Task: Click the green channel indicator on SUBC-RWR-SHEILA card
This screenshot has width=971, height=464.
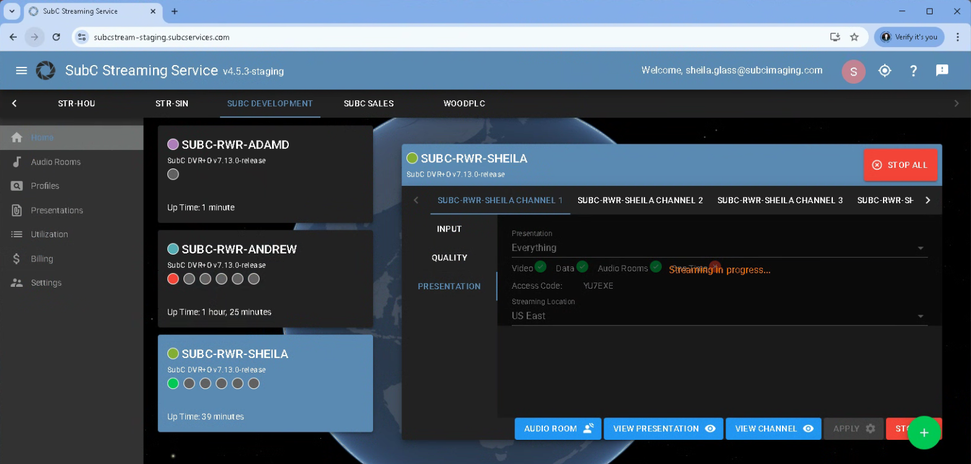Action: (174, 383)
